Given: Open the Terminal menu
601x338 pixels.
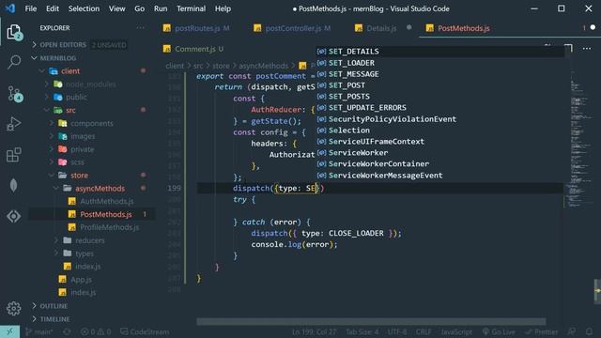Looking at the screenshot, I should pos(191,8).
